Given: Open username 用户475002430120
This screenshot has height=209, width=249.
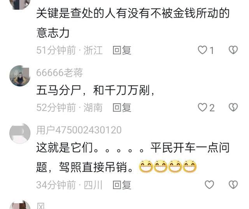Looking at the screenshot, I should point(79,130).
